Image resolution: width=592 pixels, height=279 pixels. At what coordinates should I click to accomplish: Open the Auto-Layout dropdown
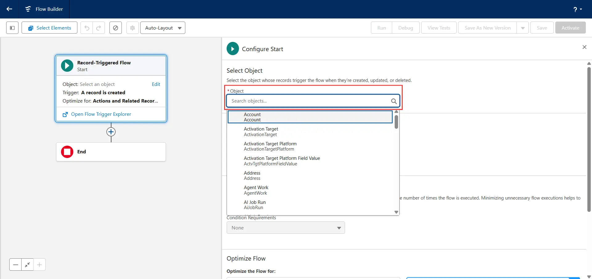pos(163,28)
